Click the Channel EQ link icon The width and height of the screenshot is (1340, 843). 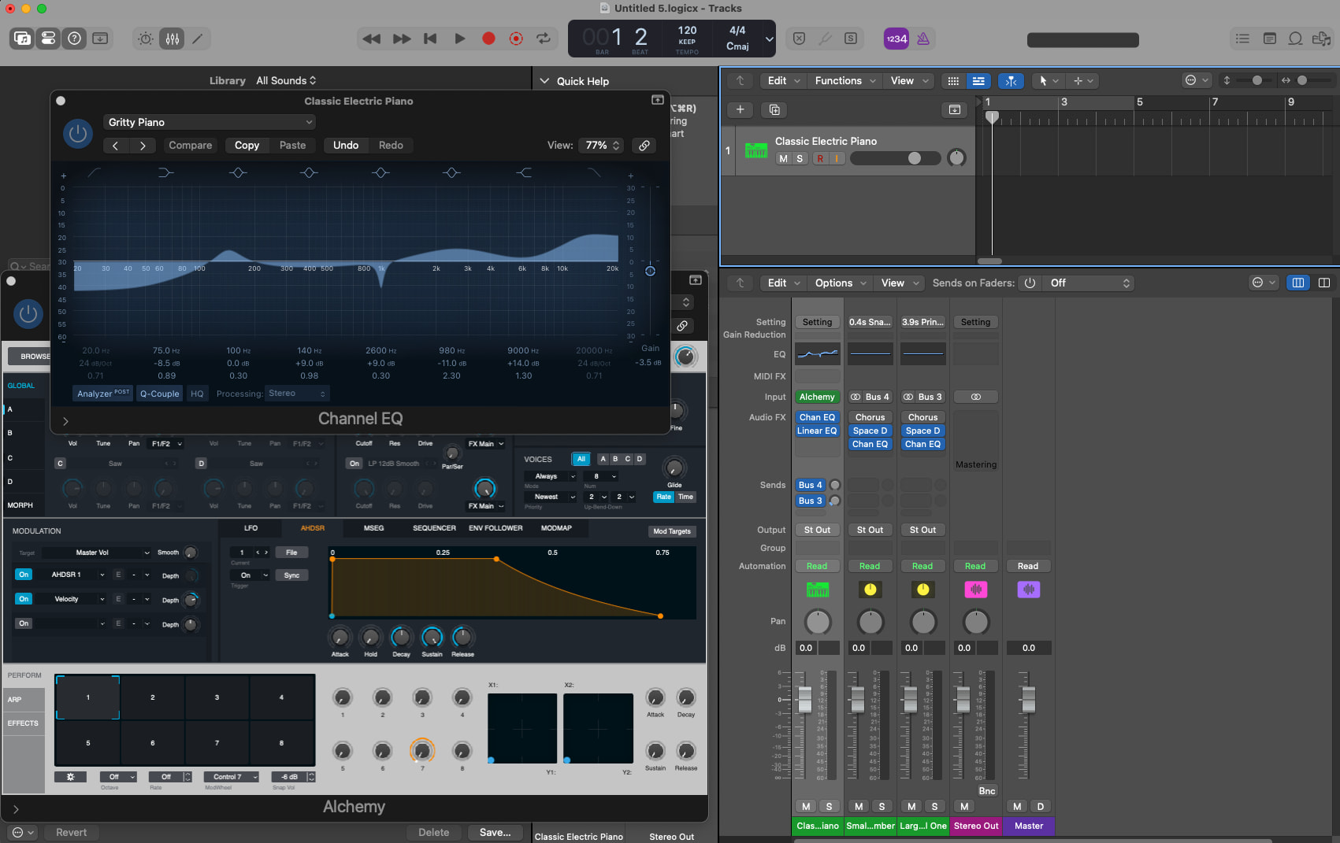[644, 146]
